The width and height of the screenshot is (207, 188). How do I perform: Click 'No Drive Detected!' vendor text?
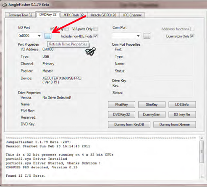click(57, 97)
